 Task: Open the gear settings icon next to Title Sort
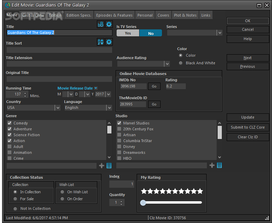[x=109, y=42]
